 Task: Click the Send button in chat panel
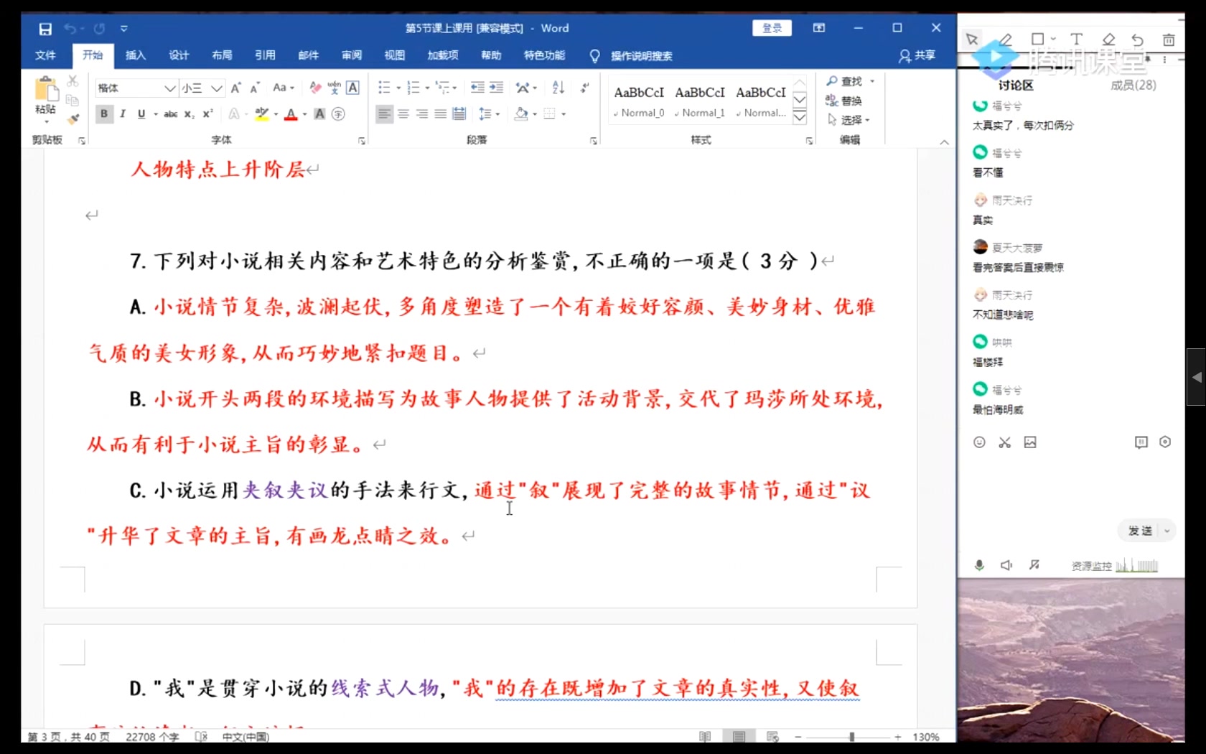[1140, 531]
